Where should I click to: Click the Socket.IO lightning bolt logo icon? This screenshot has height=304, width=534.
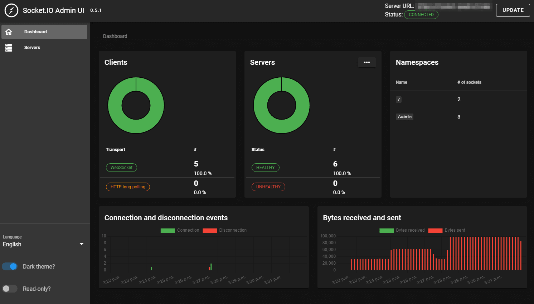11,10
